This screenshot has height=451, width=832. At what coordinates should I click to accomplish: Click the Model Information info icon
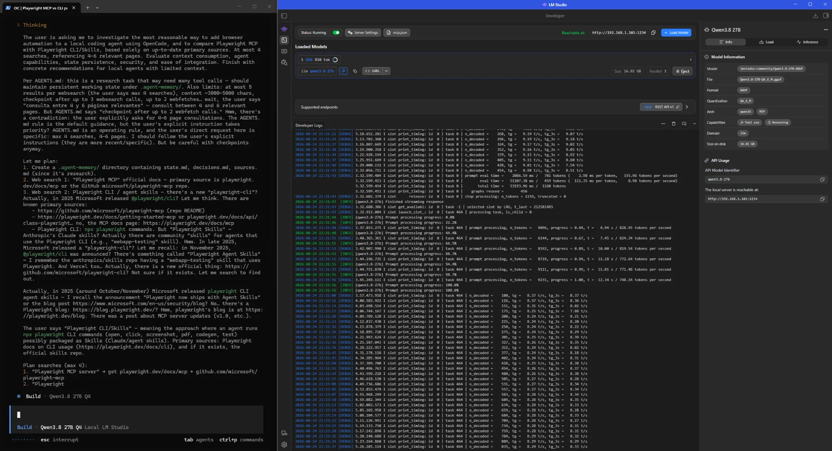(706, 57)
